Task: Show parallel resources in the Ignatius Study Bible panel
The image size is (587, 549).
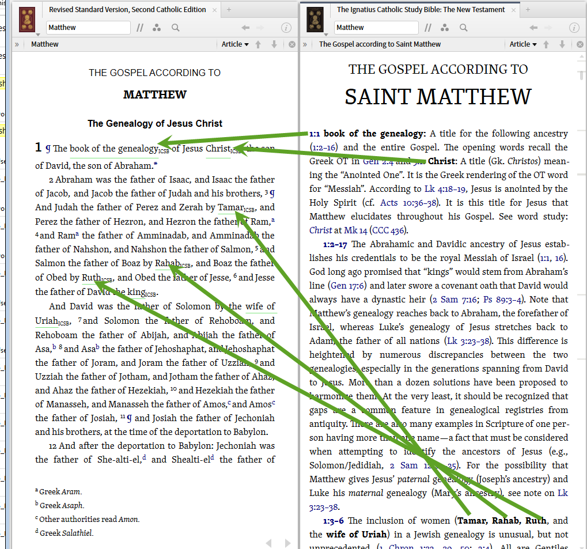Action: coord(428,27)
